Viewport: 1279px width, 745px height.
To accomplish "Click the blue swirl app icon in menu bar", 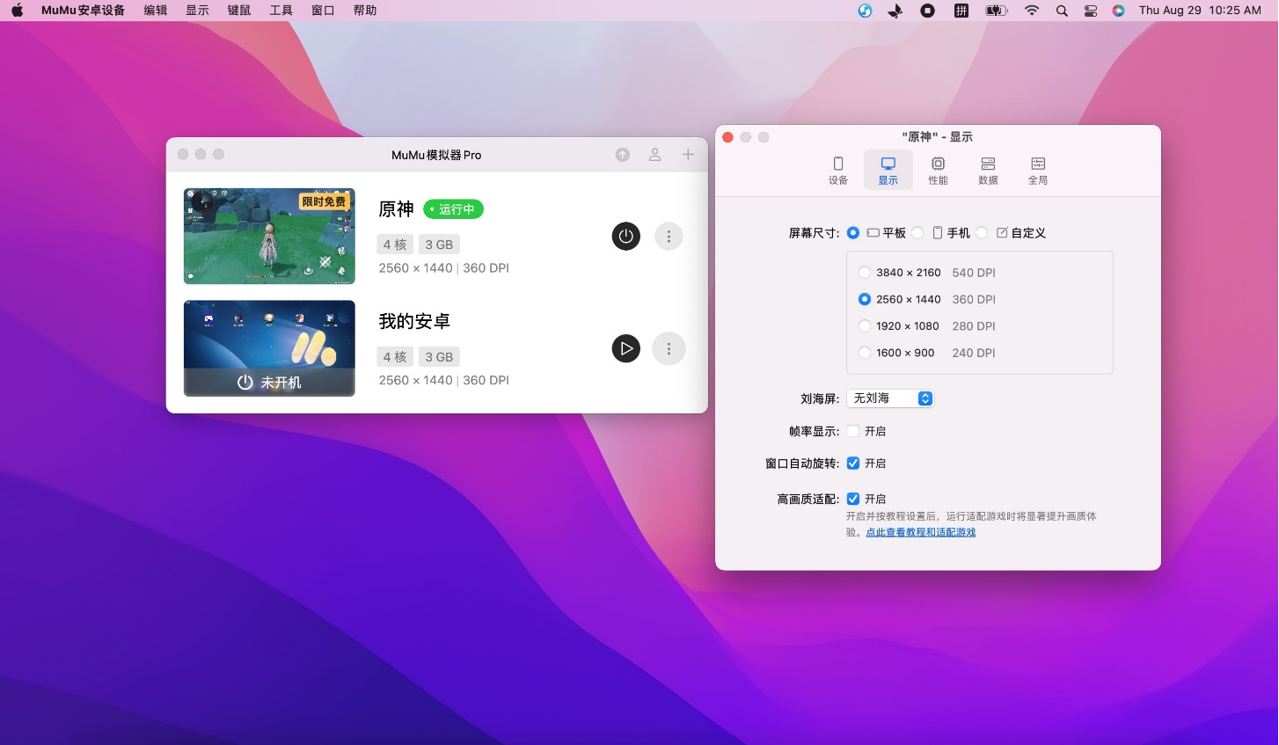I will pos(866,11).
